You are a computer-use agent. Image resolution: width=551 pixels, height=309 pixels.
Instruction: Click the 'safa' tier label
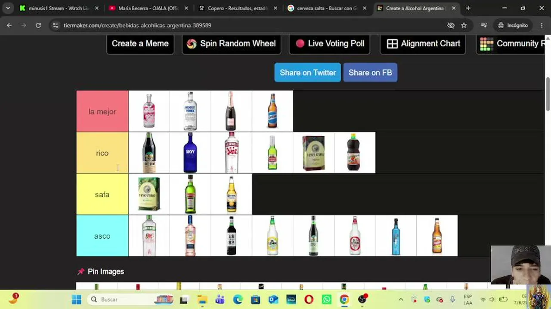[102, 194]
